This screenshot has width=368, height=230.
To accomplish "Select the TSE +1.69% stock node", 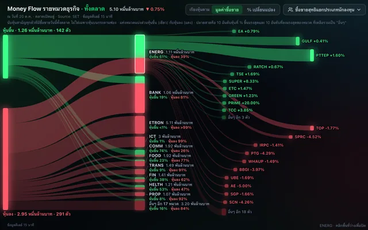I will click(x=245, y=74).
